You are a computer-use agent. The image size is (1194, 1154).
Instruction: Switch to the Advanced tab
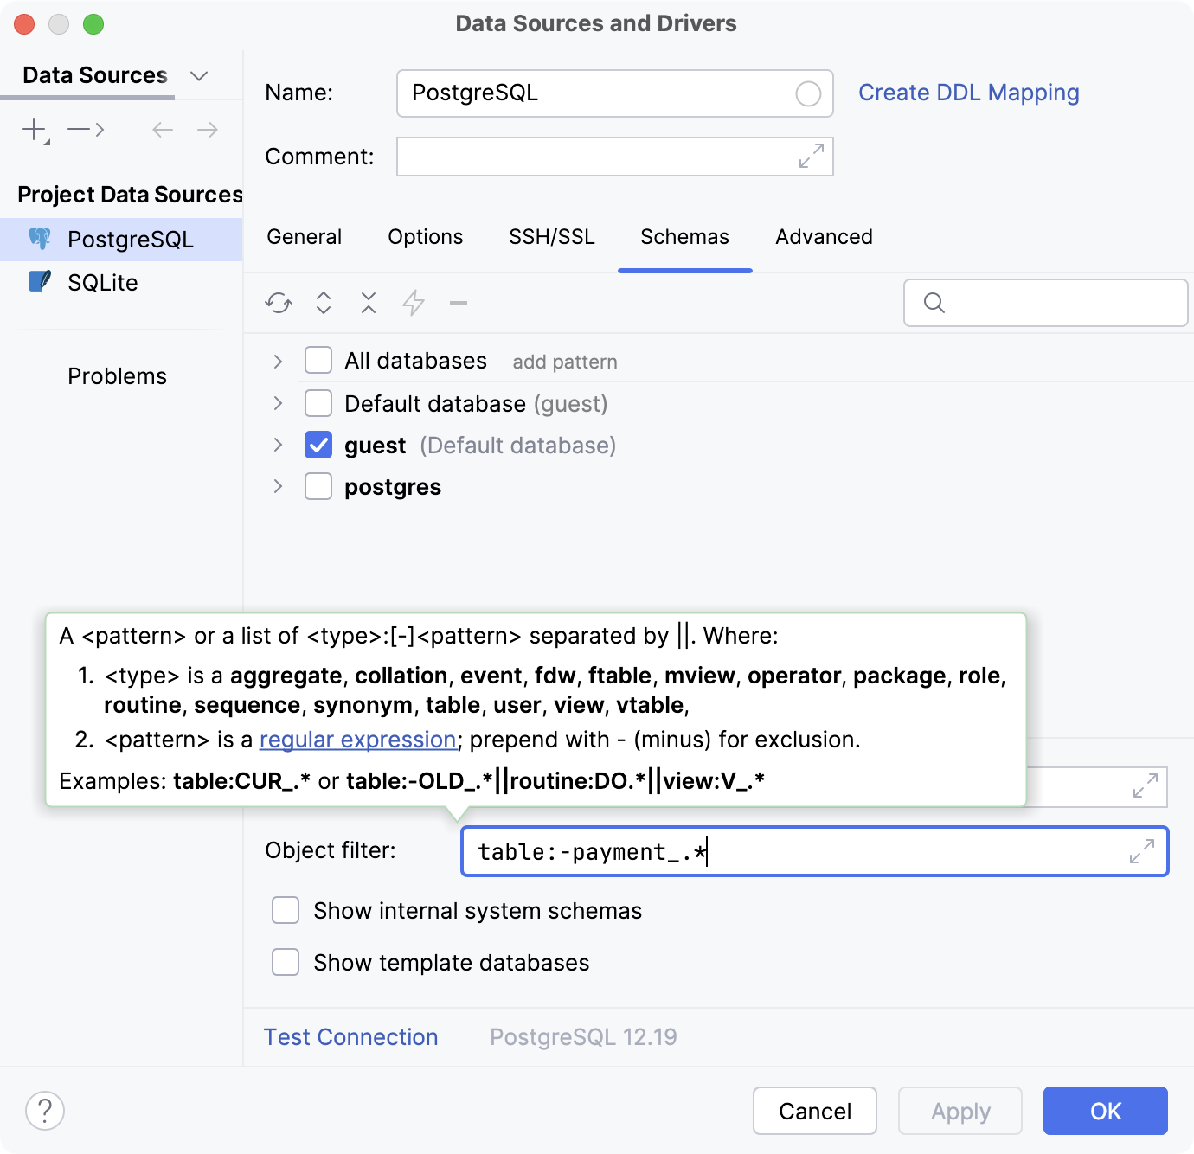[x=823, y=236]
